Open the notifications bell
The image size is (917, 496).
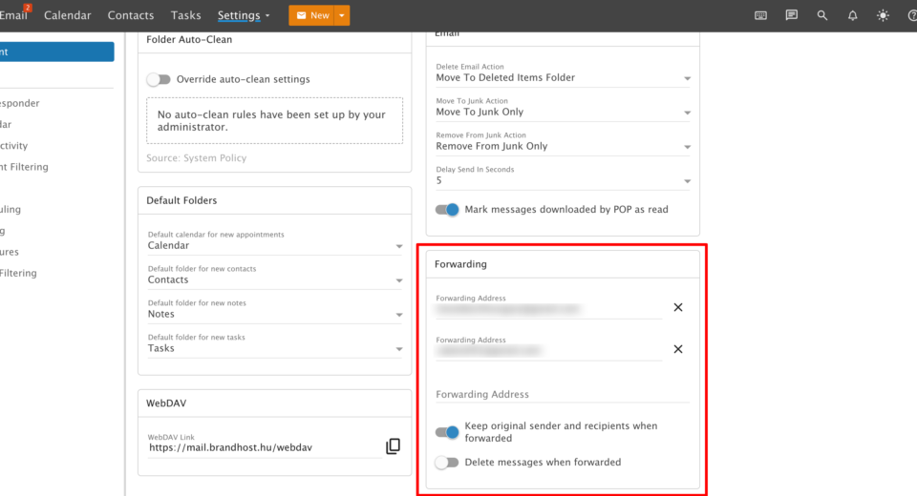pos(852,15)
